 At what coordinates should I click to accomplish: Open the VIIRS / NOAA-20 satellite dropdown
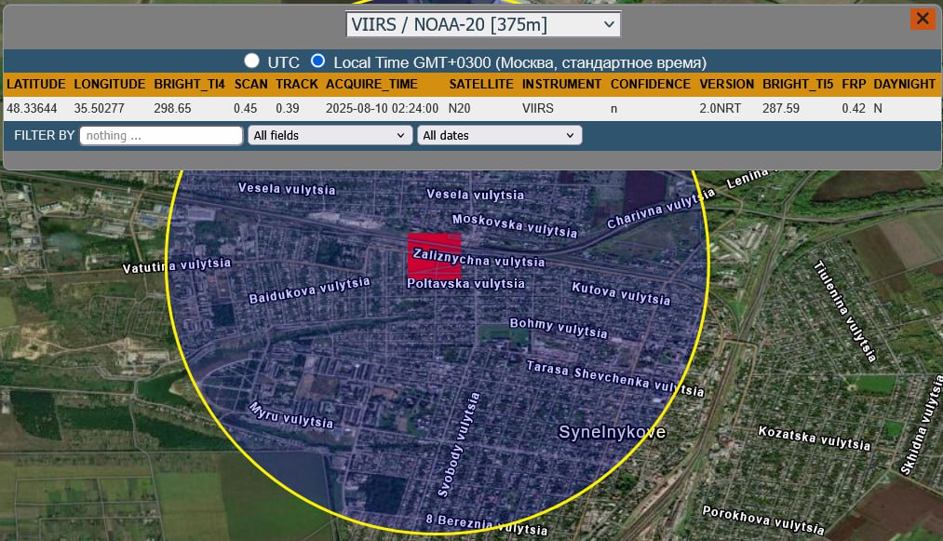tap(483, 24)
